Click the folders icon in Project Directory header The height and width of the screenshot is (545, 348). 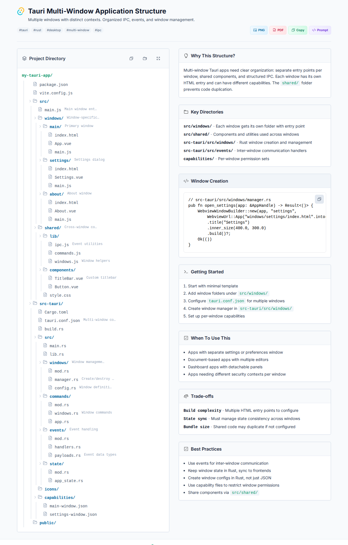pyautogui.click(x=145, y=58)
